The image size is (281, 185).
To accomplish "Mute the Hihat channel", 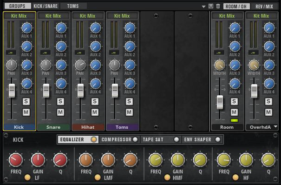I will 95,112.
